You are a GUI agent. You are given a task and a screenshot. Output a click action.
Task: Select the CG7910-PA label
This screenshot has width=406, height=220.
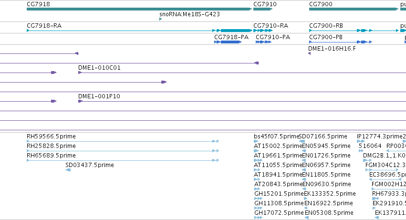[x=273, y=37]
